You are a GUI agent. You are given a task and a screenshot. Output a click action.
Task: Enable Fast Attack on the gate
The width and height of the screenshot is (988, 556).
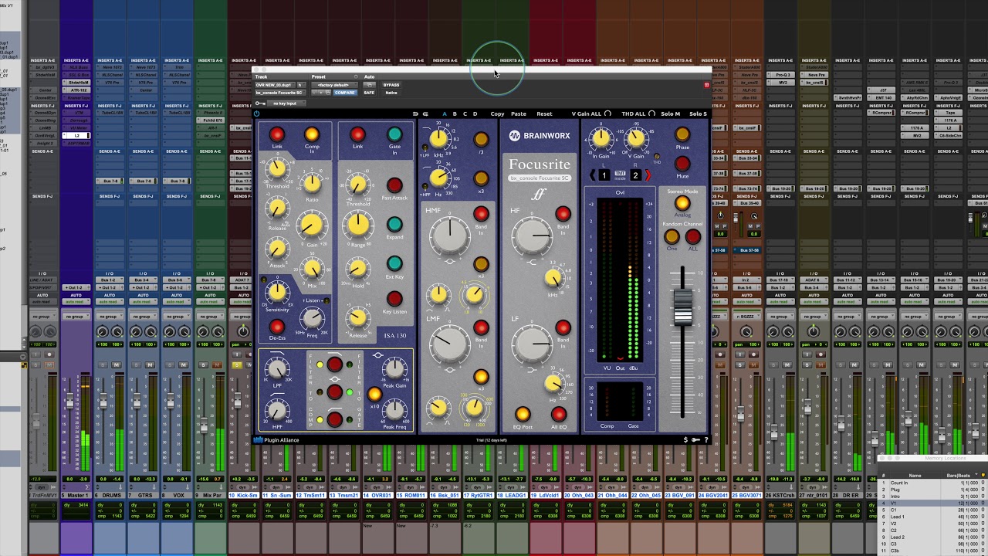pos(394,185)
